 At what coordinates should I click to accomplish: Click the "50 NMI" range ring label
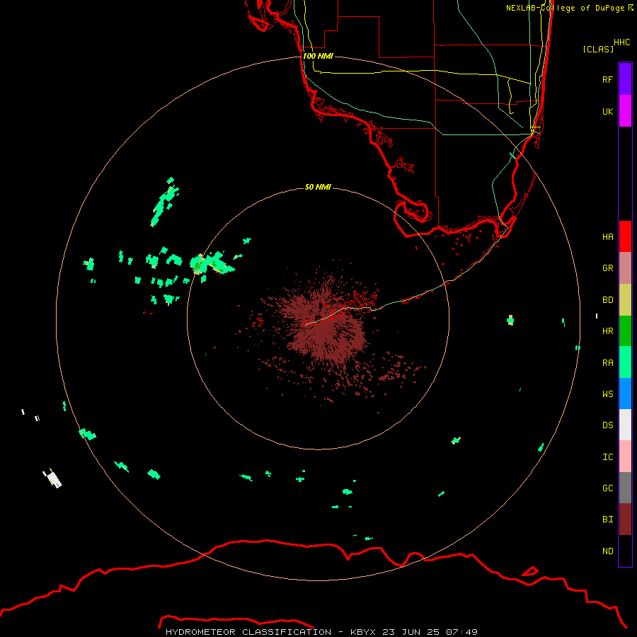coord(318,187)
